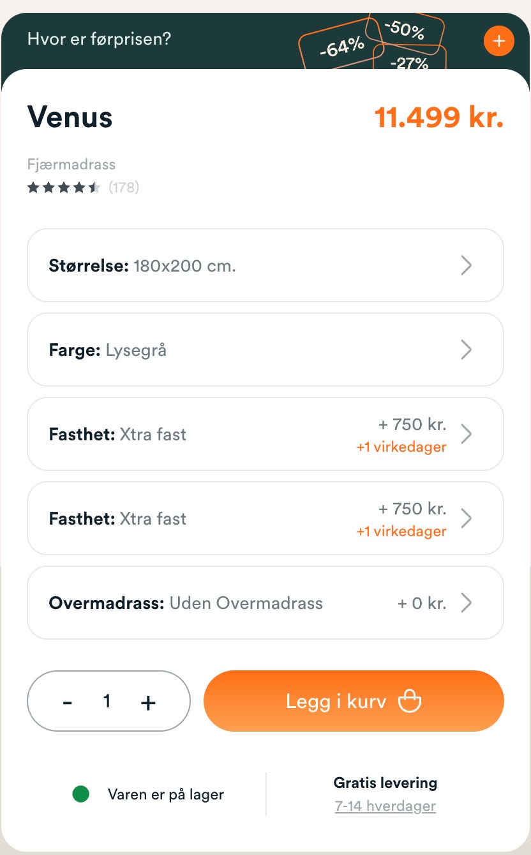Image resolution: width=531 pixels, height=855 pixels.
Task: Open the Størrelse 180x200 cm selector
Action: pyautogui.click(x=265, y=265)
